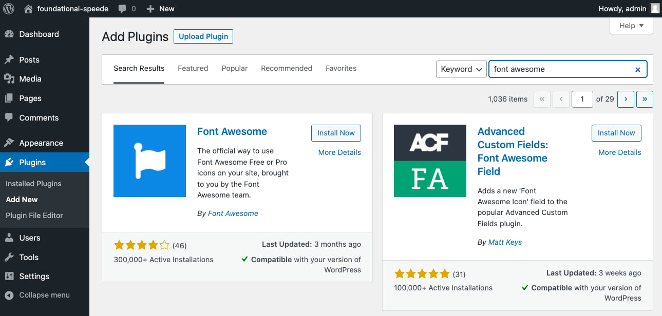Image resolution: width=662 pixels, height=316 pixels.
Task: Go to next page of results
Action: 626,99
